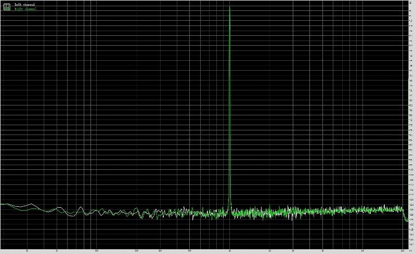
Task: Click the graph legend icon at top-left
Action: (x=7, y=7)
